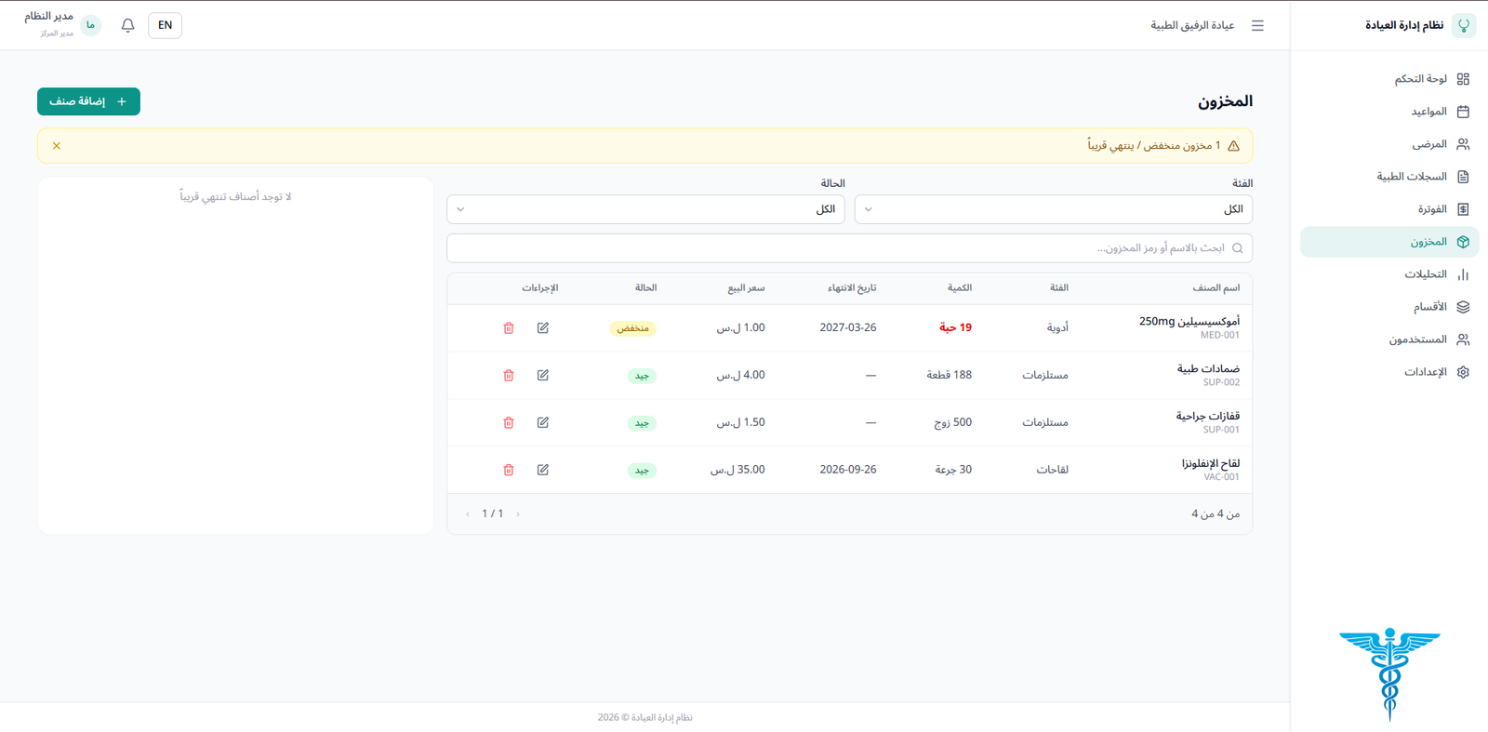Screen dimensions: 1488x732
Task: Delete the ضمادات طبية row
Action: 509,376
